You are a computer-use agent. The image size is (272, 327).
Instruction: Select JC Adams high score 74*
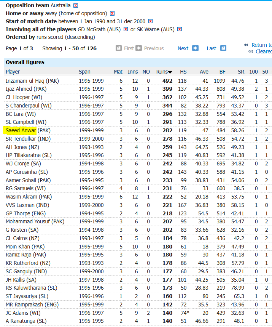(185, 313)
